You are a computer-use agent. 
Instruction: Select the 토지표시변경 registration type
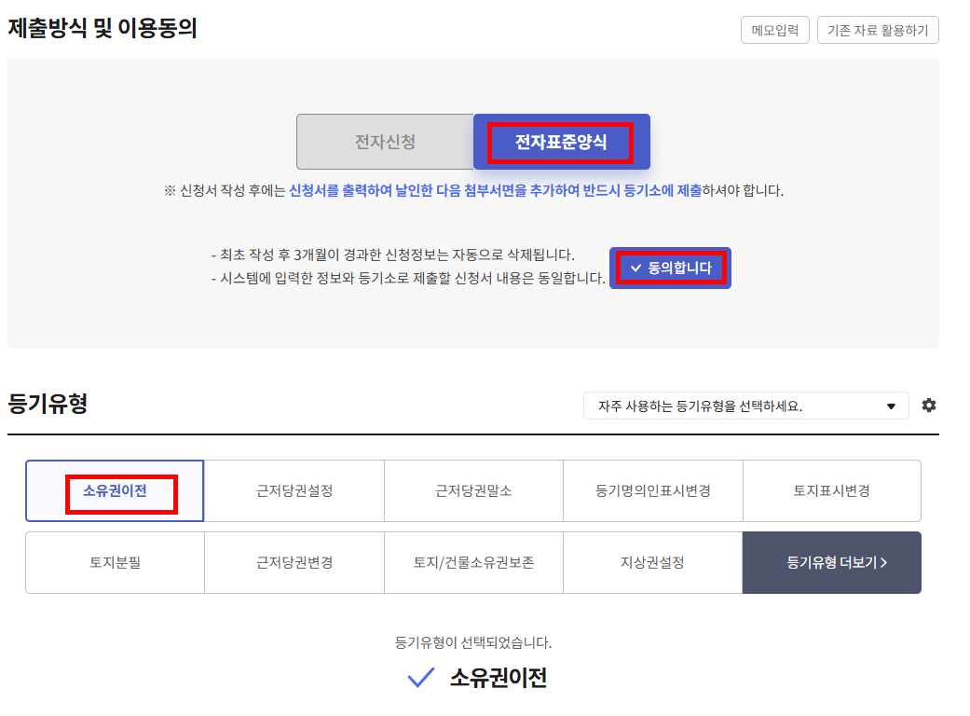click(x=831, y=490)
